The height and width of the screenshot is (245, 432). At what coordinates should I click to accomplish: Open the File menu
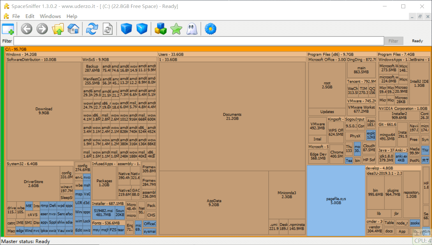point(16,16)
